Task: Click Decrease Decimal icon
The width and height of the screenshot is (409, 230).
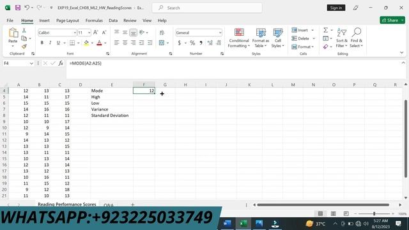Action: coord(219,43)
